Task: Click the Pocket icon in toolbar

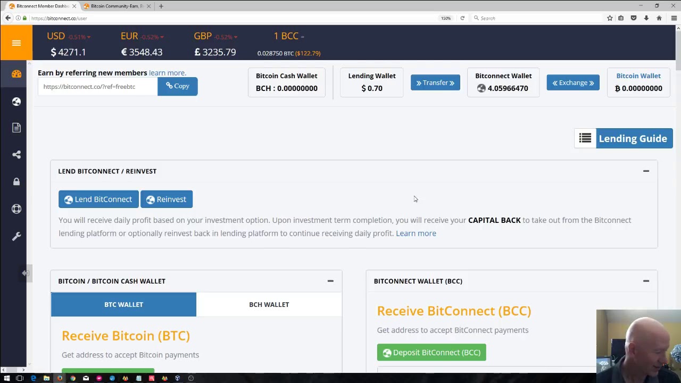Action: pos(634,18)
